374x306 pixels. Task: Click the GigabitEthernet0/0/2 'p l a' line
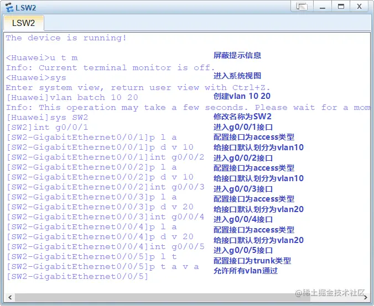[92, 167]
